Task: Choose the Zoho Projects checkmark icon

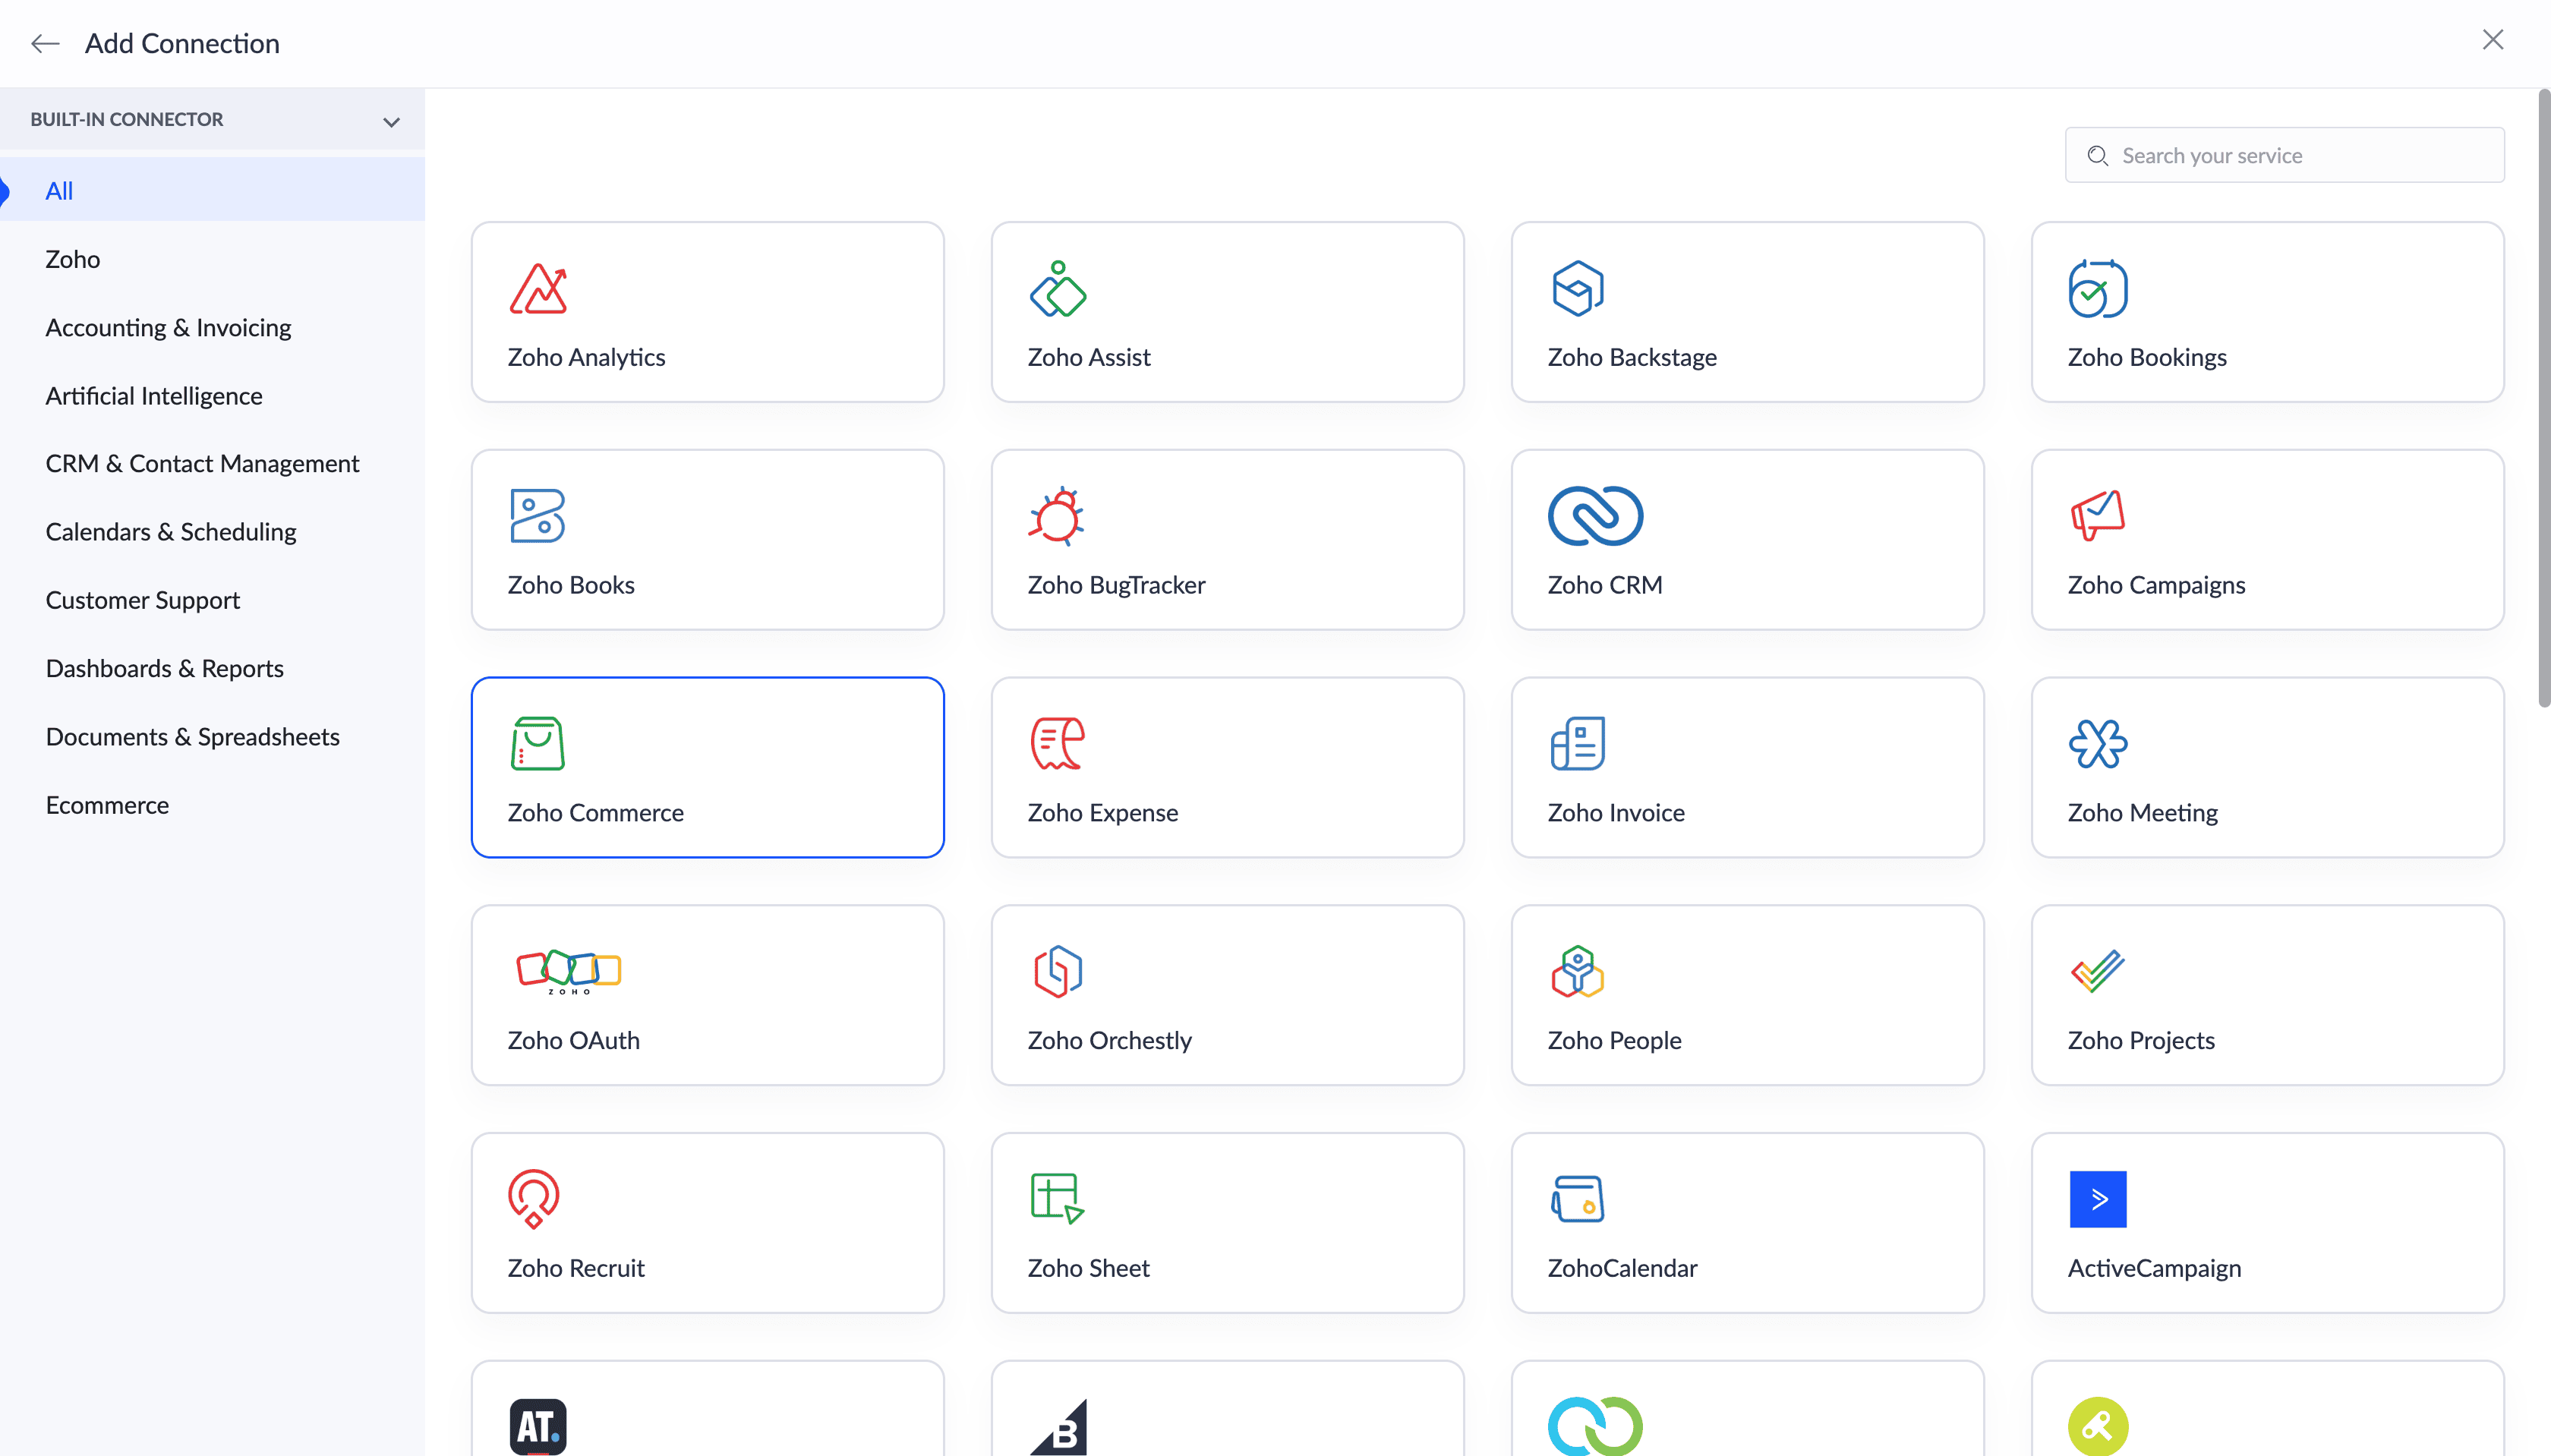Action: pyautogui.click(x=2097, y=971)
